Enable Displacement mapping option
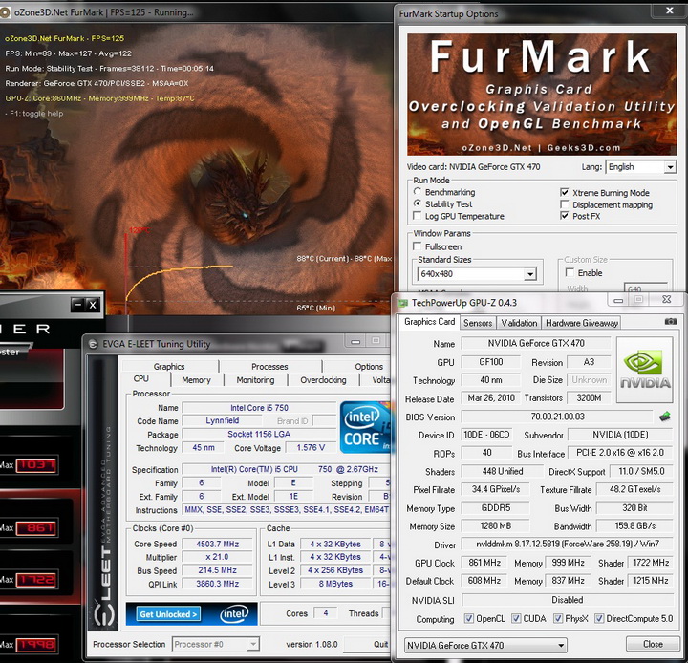This screenshot has width=688, height=663. (x=565, y=204)
